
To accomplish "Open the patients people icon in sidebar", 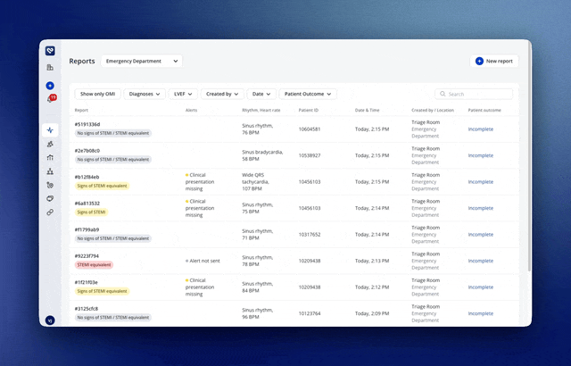I will pos(50,144).
